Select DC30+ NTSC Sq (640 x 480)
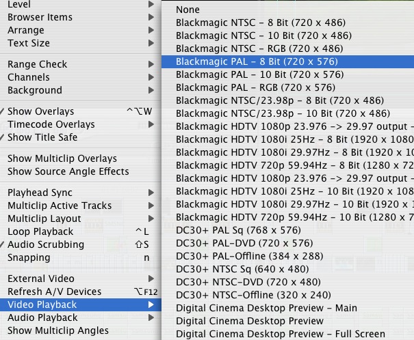This screenshot has height=340, width=414. click(x=288, y=269)
